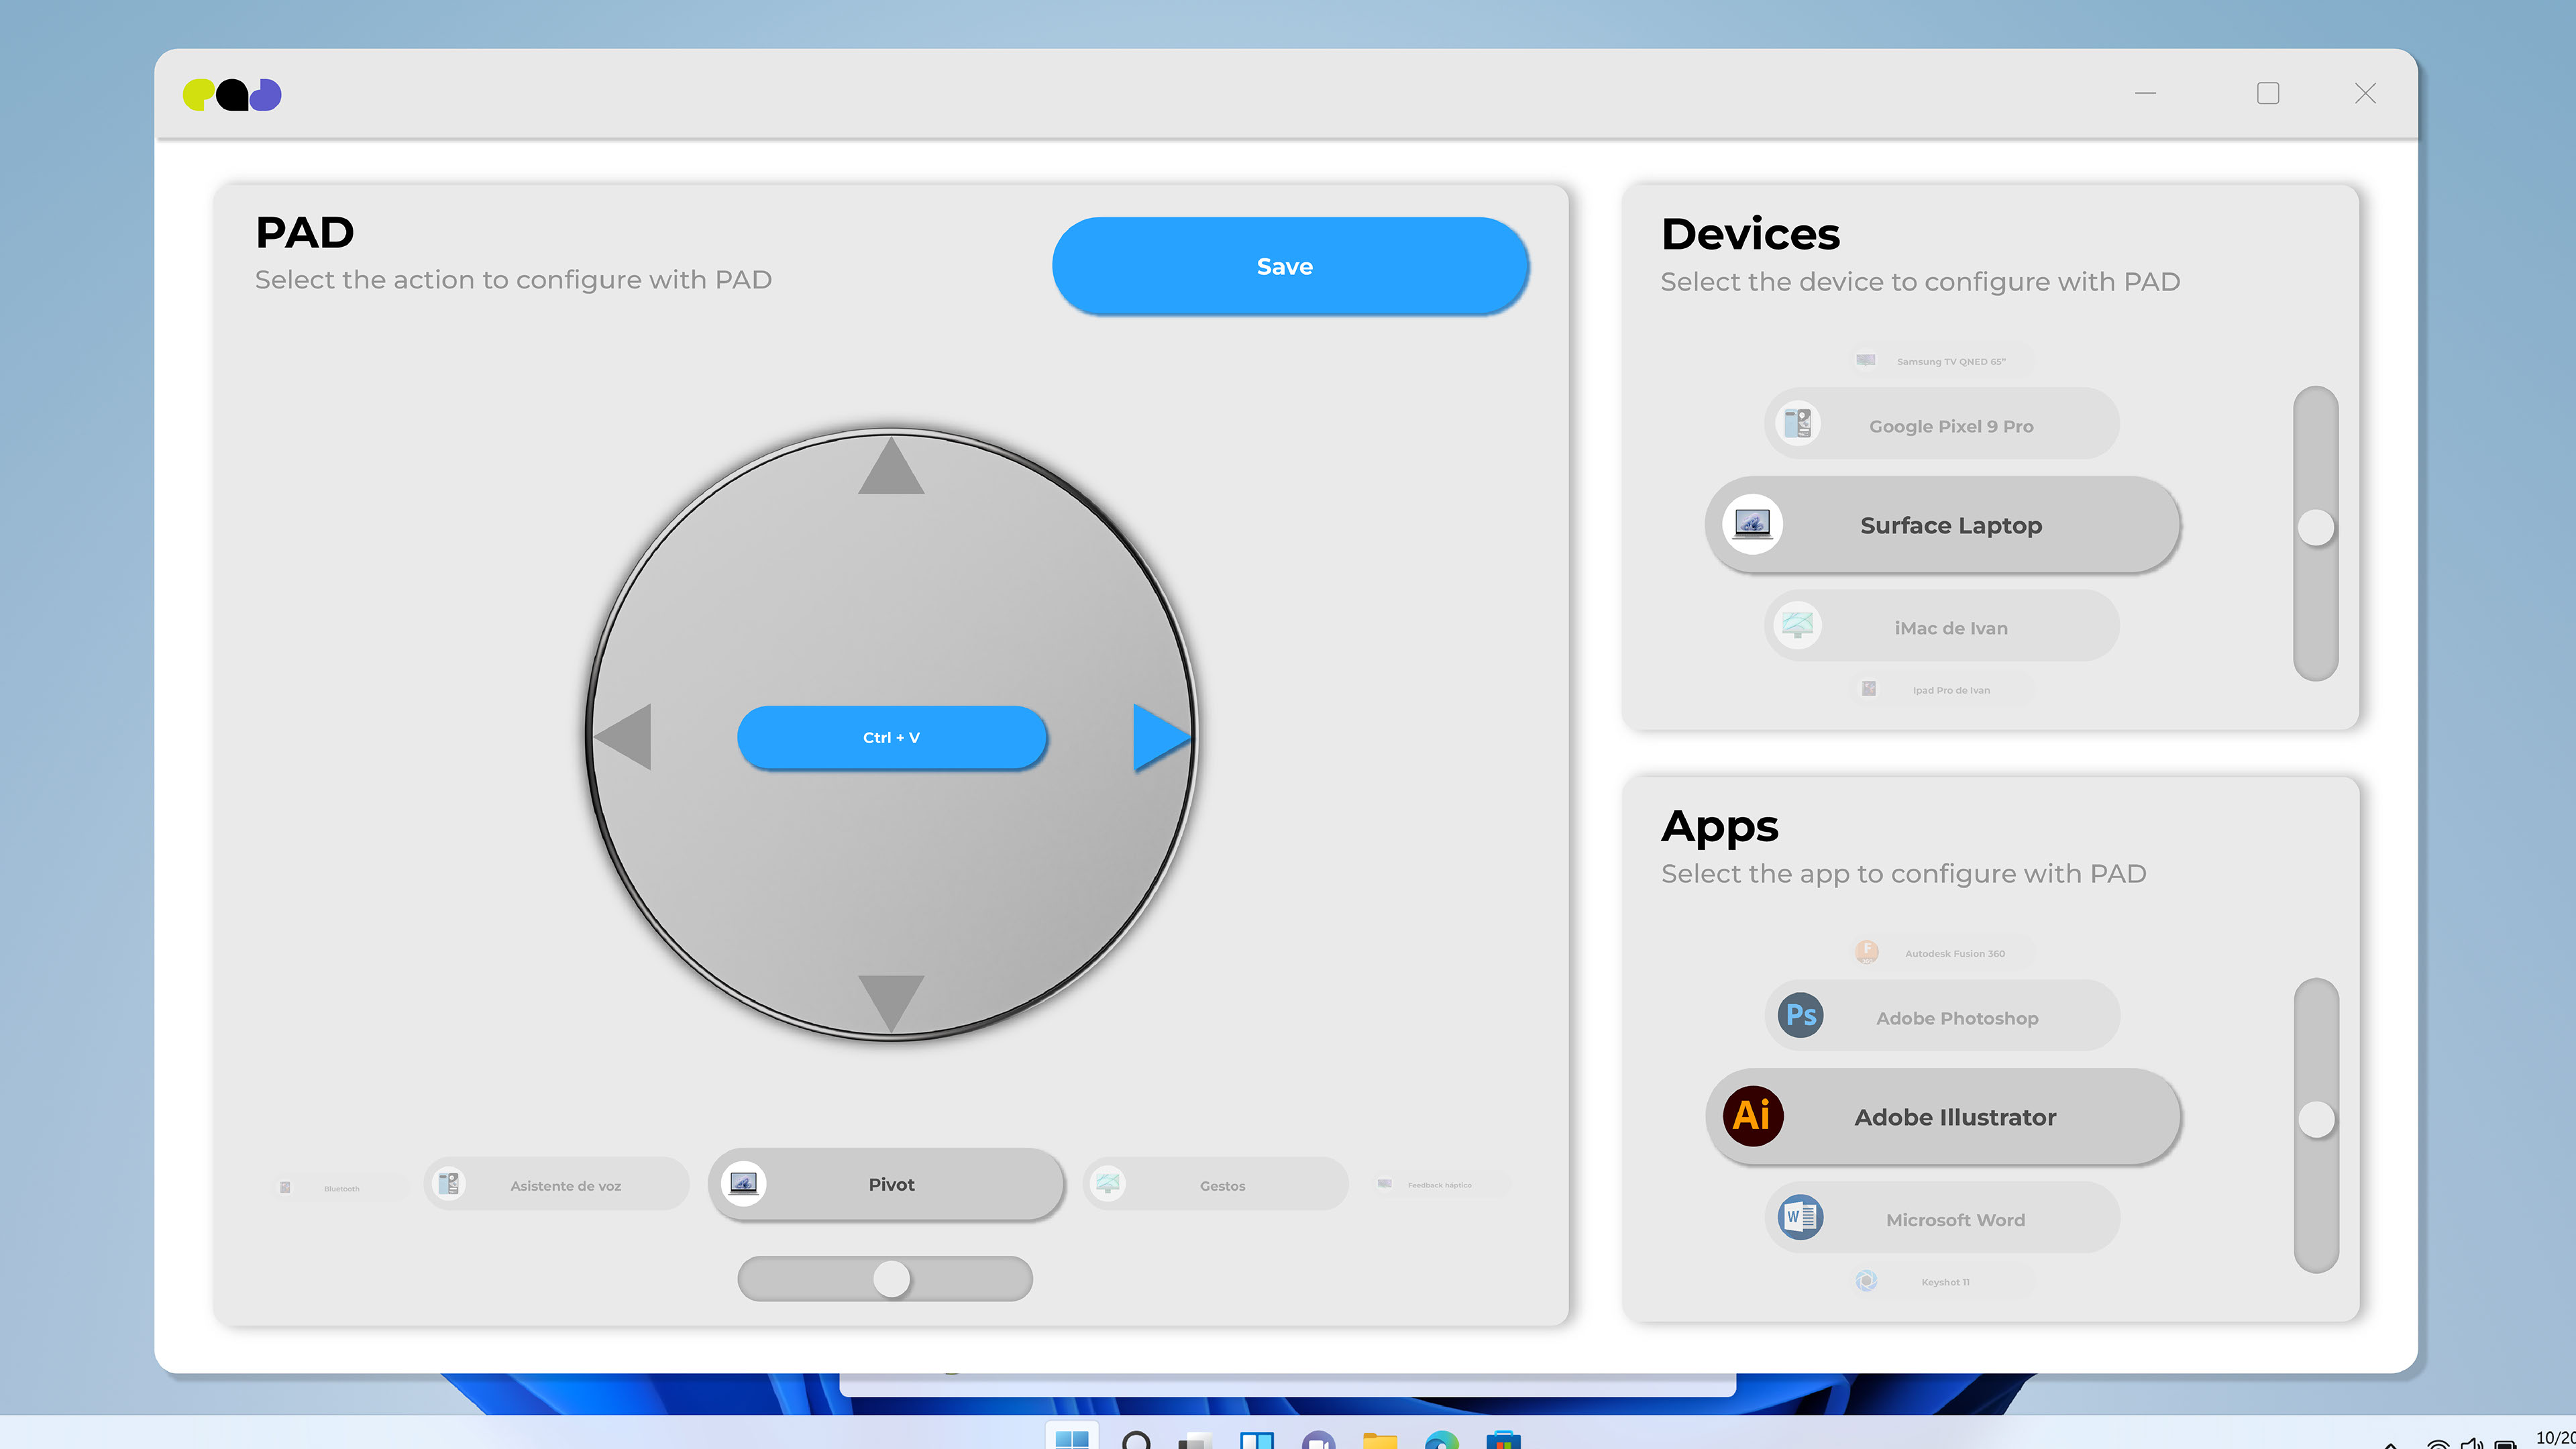Open Windows Start menu in taskbar
This screenshot has height=1449, width=2576.
click(1072, 1439)
